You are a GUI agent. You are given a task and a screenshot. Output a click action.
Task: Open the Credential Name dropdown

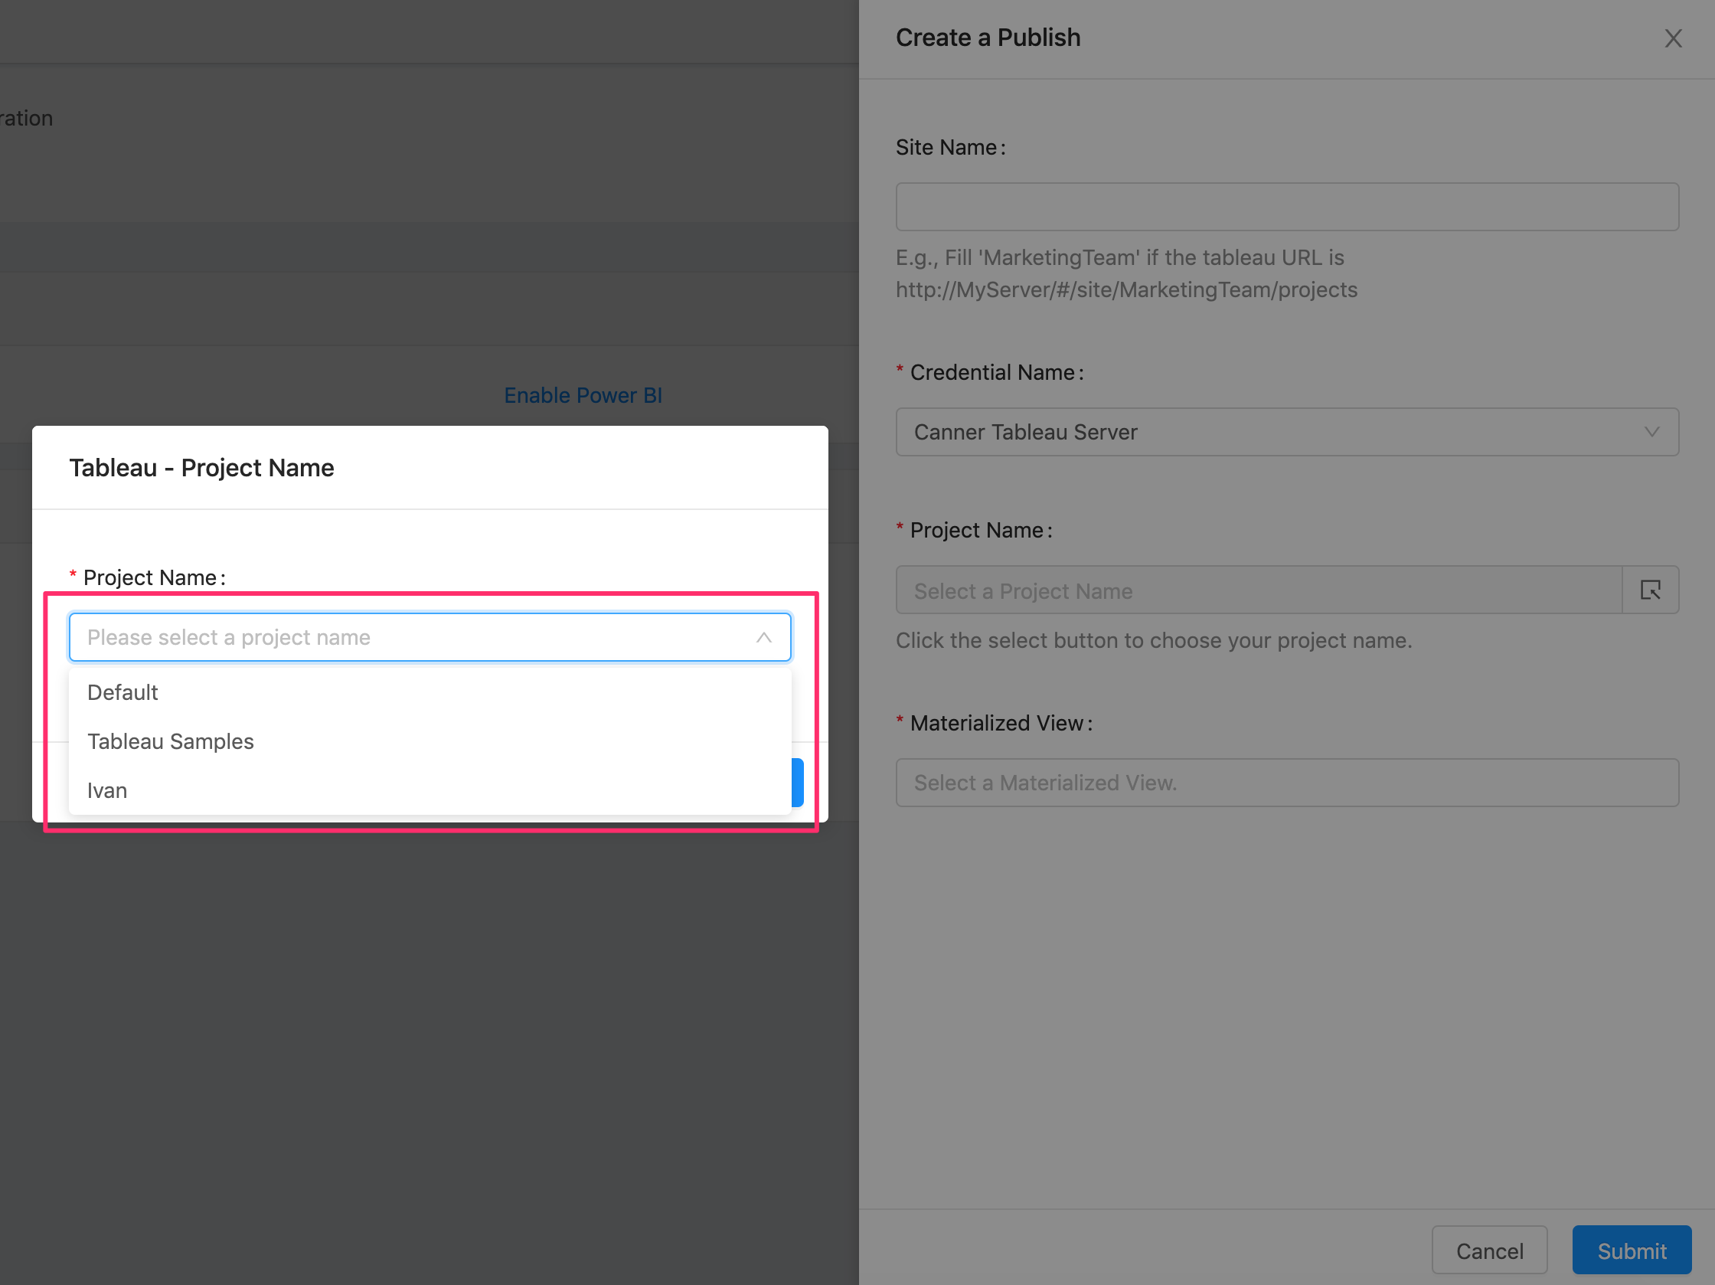point(1286,432)
